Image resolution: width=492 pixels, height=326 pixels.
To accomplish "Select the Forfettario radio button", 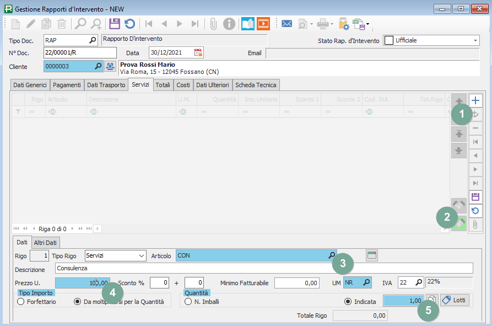I will pyautogui.click(x=21, y=302).
